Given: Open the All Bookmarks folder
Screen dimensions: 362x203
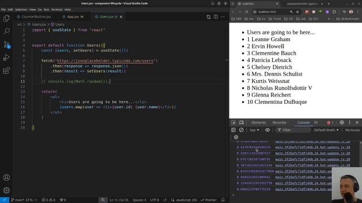Looking at the screenshot, I should 348,19.
